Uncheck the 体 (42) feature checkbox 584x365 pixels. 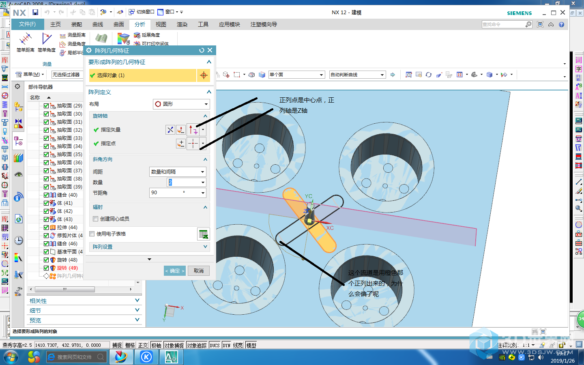[x=46, y=211]
